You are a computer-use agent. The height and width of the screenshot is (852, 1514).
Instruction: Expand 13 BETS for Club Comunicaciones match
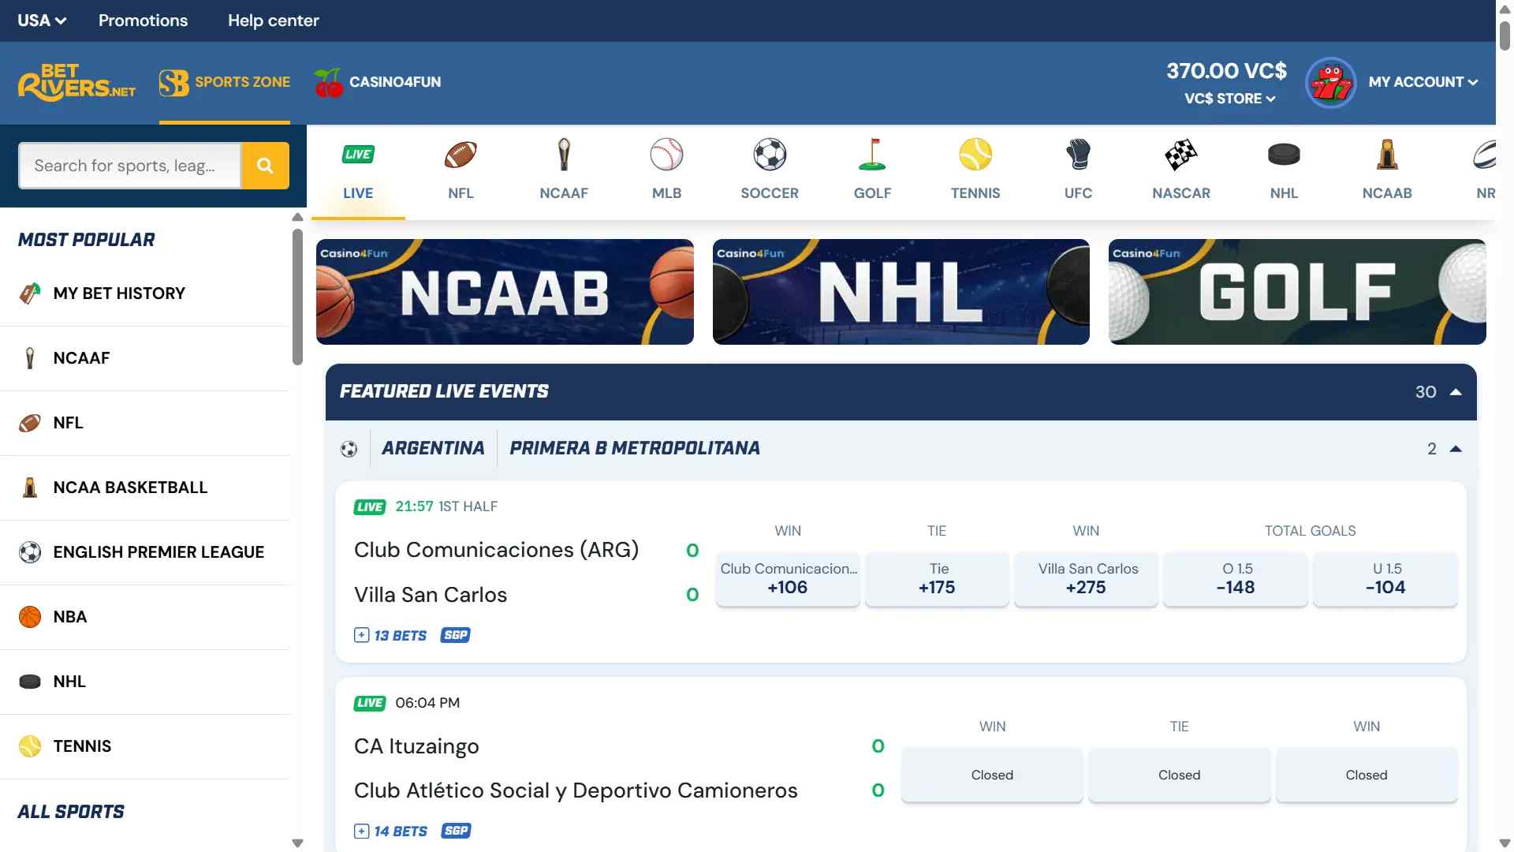tap(390, 635)
